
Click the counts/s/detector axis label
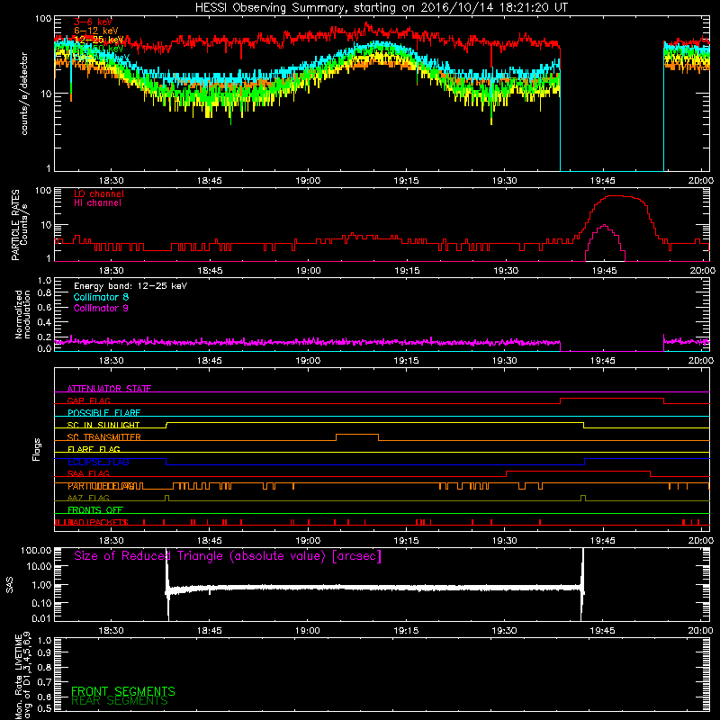[x=24, y=94]
